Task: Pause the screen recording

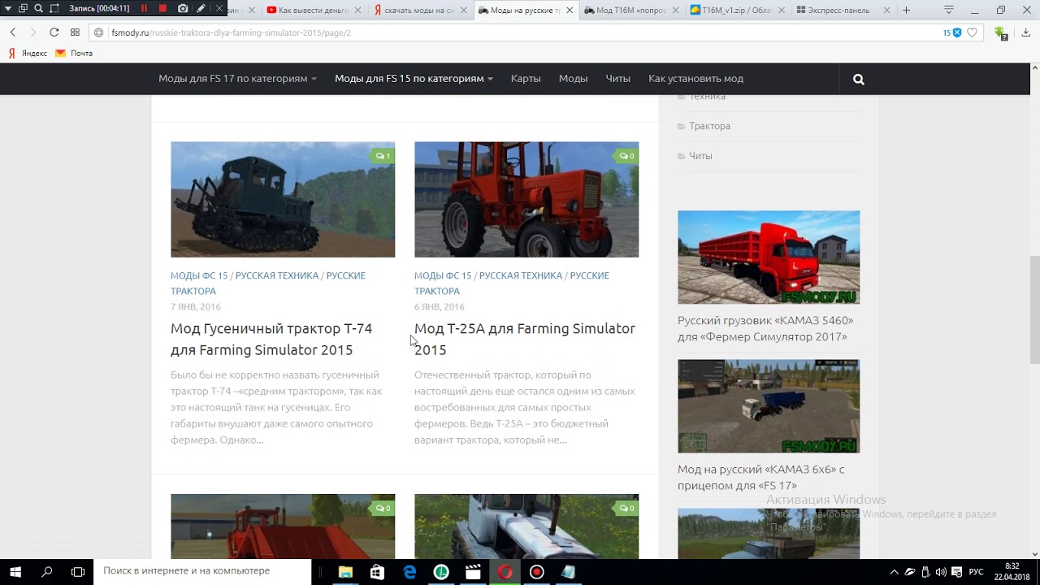Action: point(145,8)
